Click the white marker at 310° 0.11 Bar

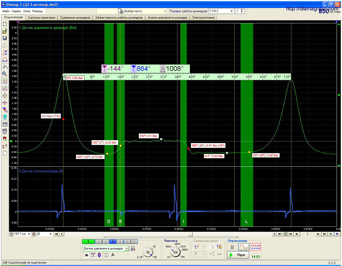tap(161, 139)
